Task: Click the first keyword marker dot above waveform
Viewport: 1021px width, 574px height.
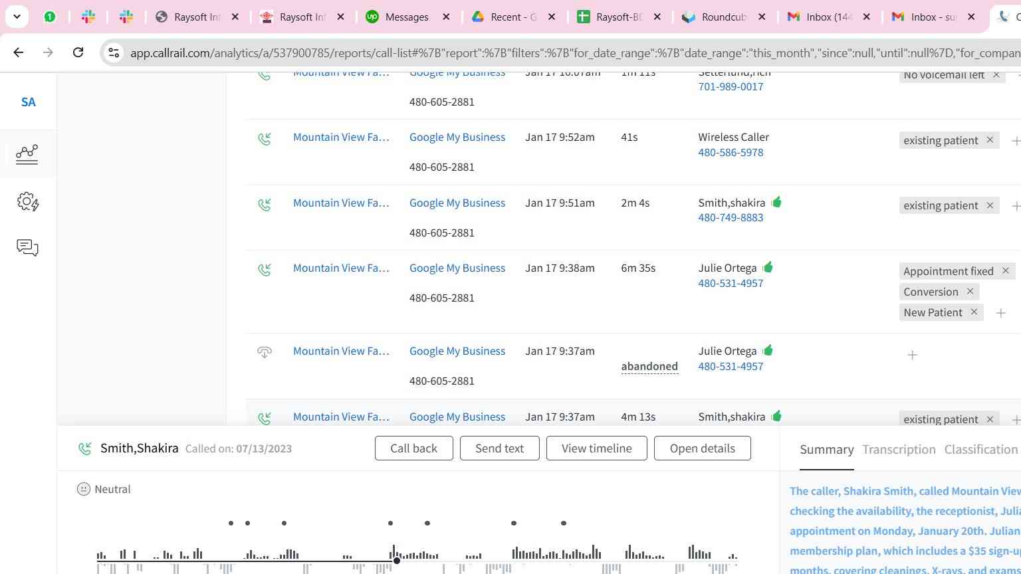Action: coord(231,523)
